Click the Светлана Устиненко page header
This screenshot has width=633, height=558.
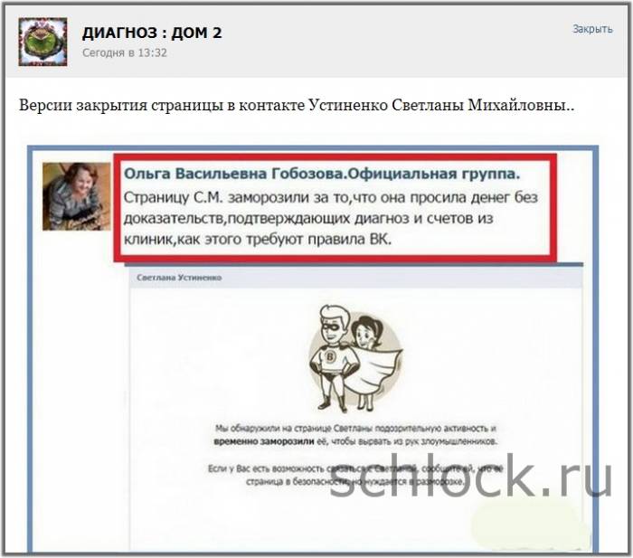click(x=179, y=278)
